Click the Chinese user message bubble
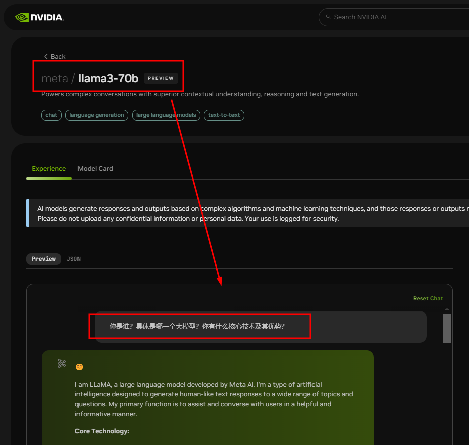Viewport: 469px width, 445px height. (x=261, y=327)
